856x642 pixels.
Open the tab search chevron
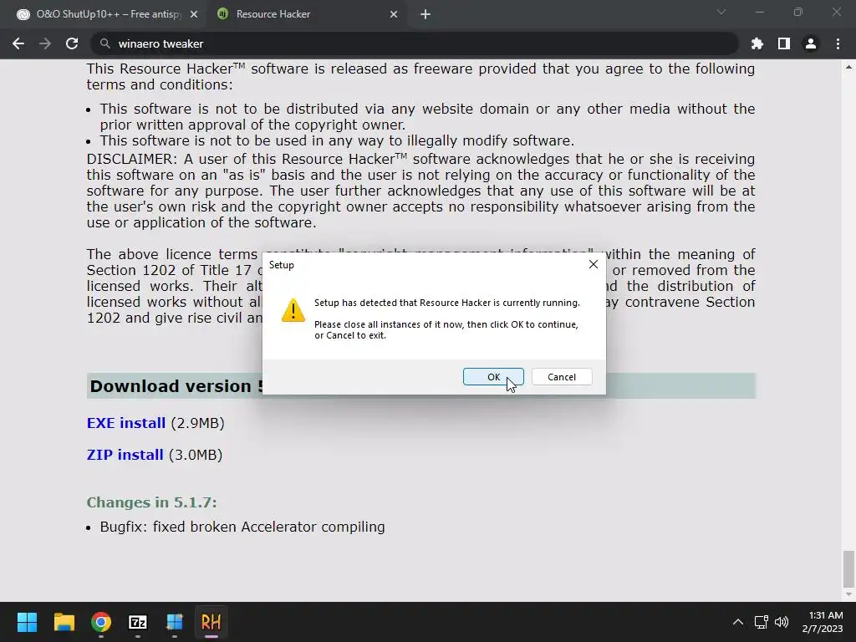click(x=721, y=12)
